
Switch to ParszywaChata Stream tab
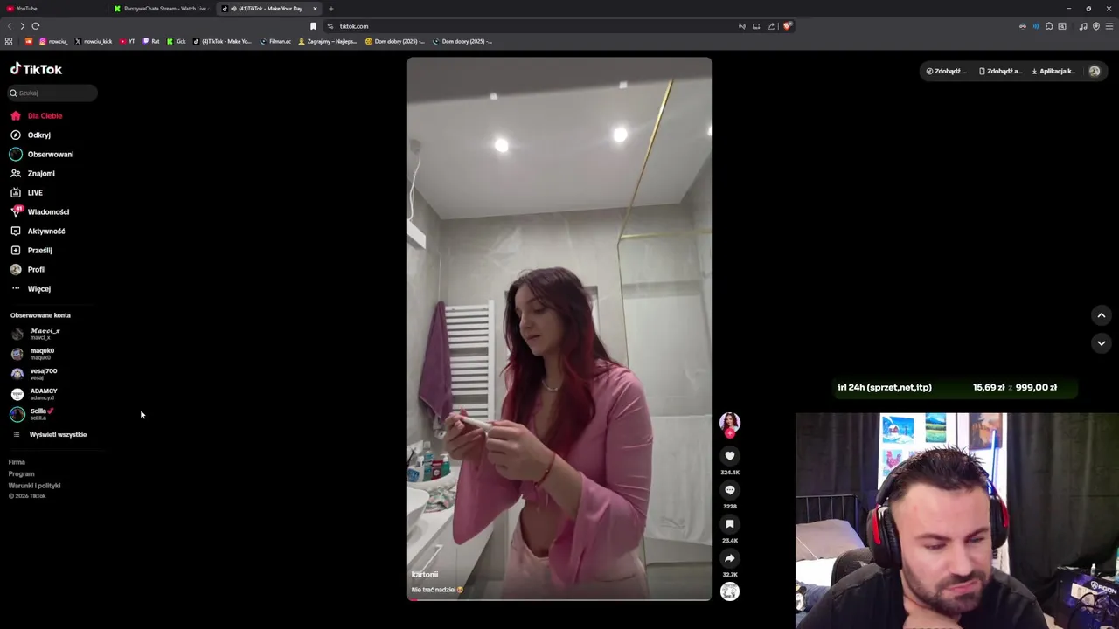click(x=161, y=9)
